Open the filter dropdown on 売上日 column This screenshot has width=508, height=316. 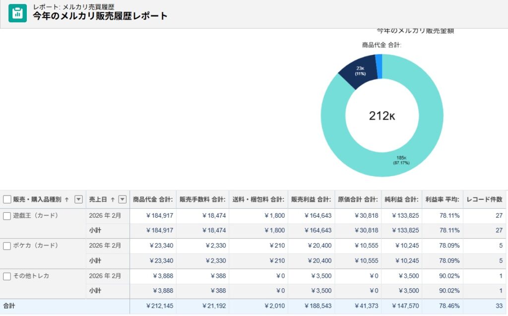pyautogui.click(x=122, y=199)
